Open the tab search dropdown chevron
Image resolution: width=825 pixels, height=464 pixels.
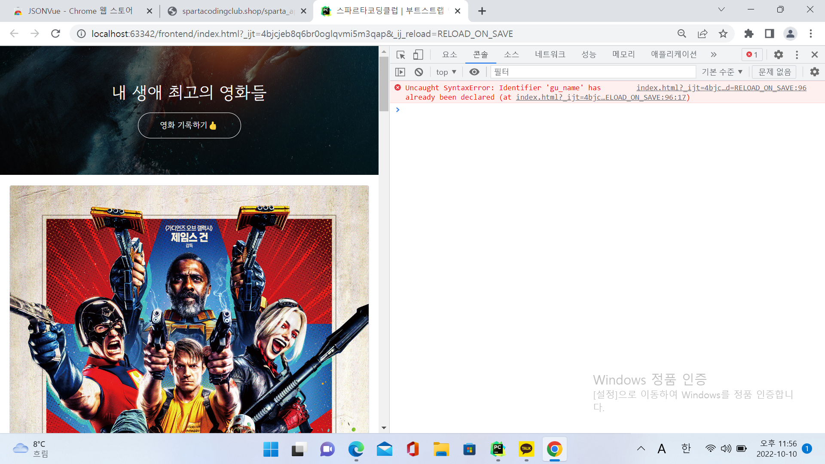(x=721, y=9)
